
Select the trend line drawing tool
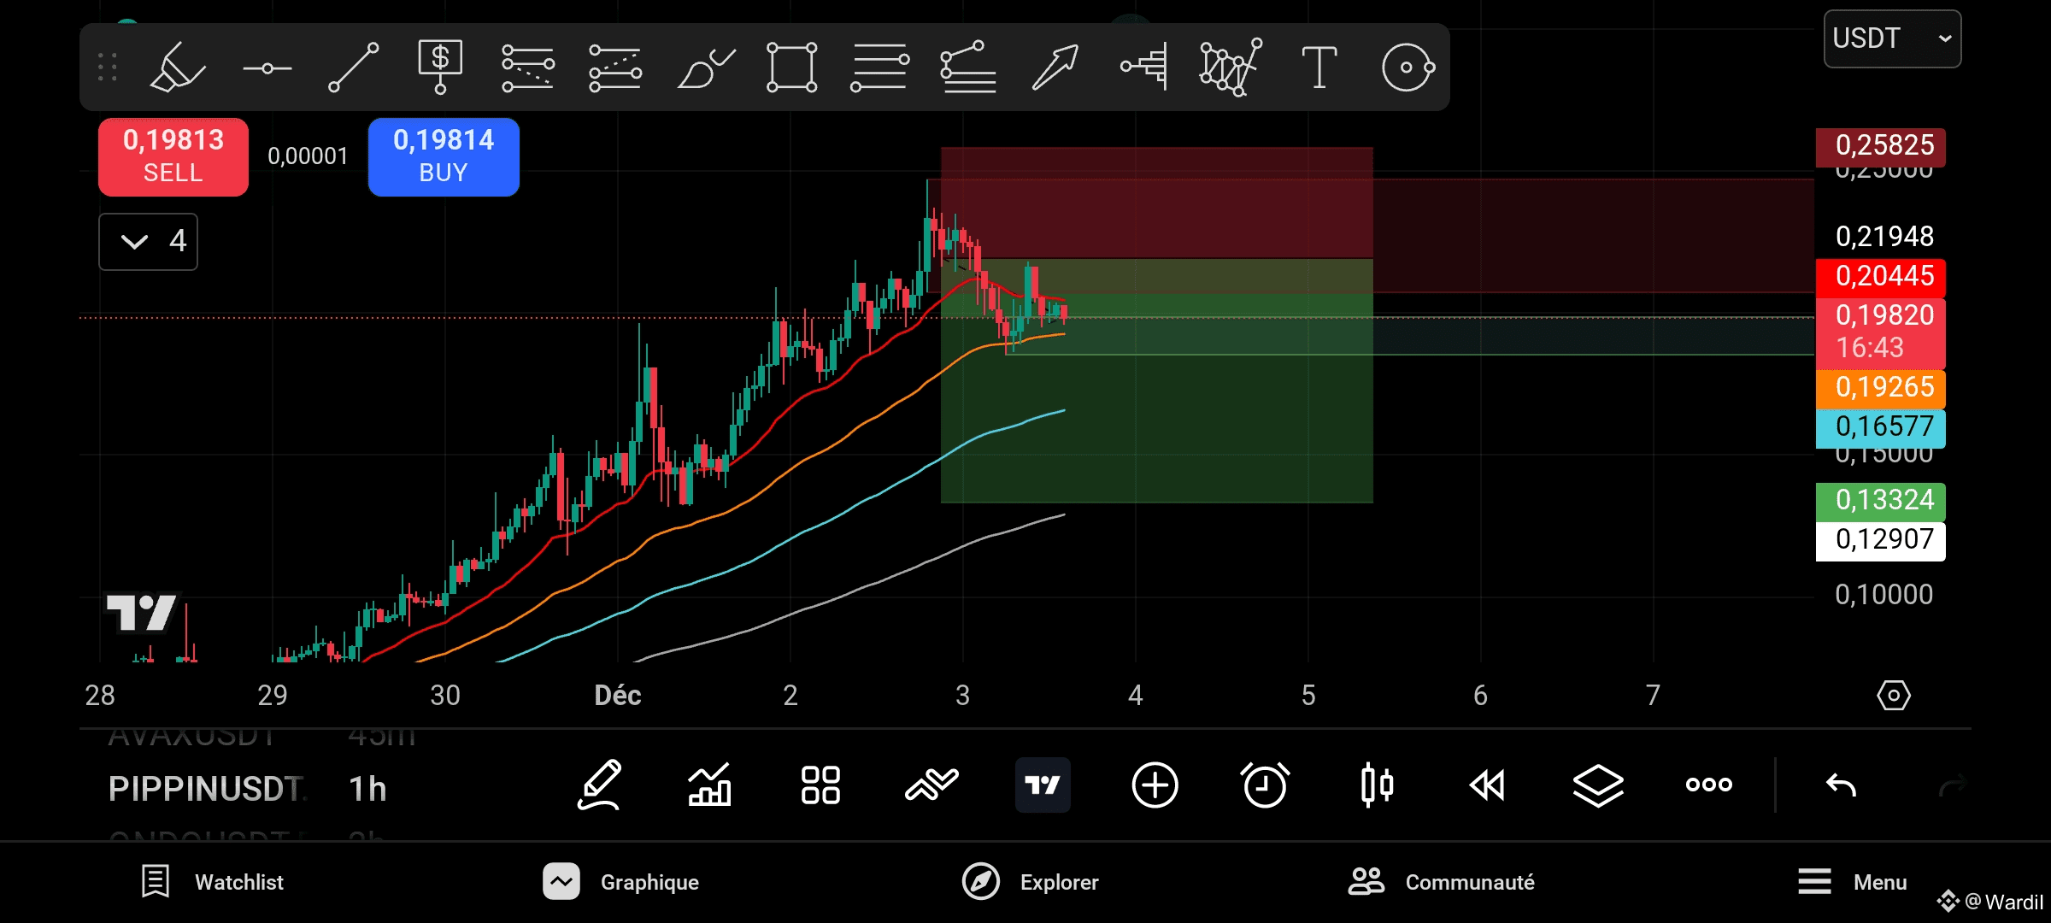point(354,67)
